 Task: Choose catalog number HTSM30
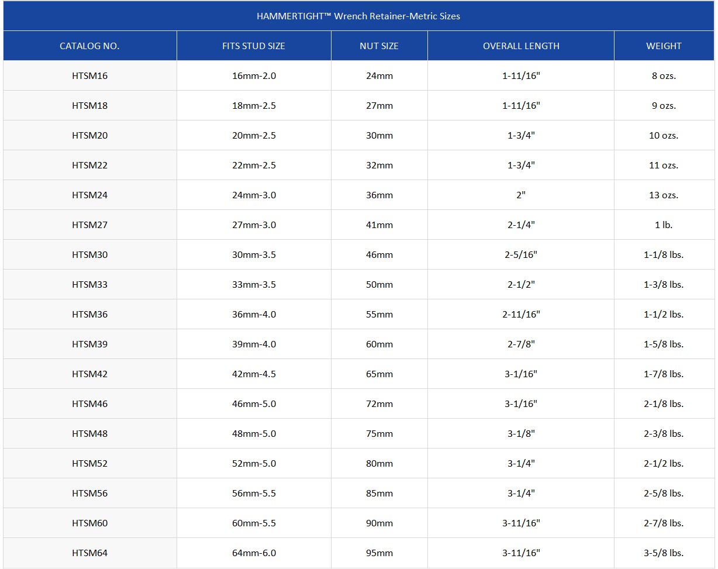(x=90, y=255)
